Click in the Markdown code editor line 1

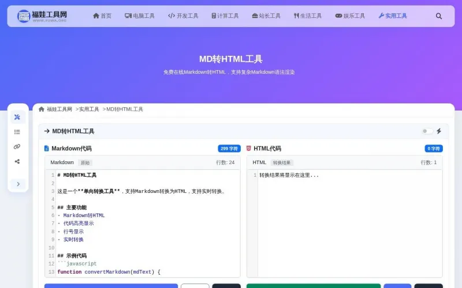tap(77, 175)
